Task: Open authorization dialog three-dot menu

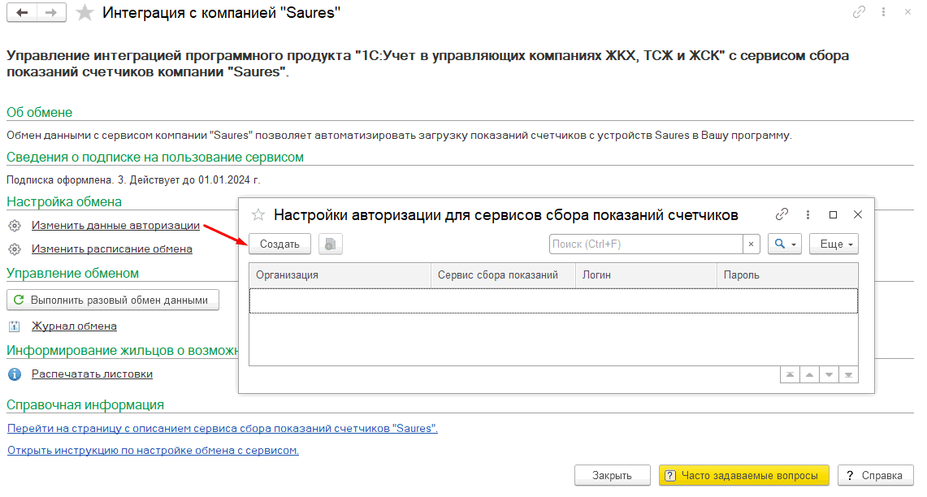Action: [x=808, y=214]
